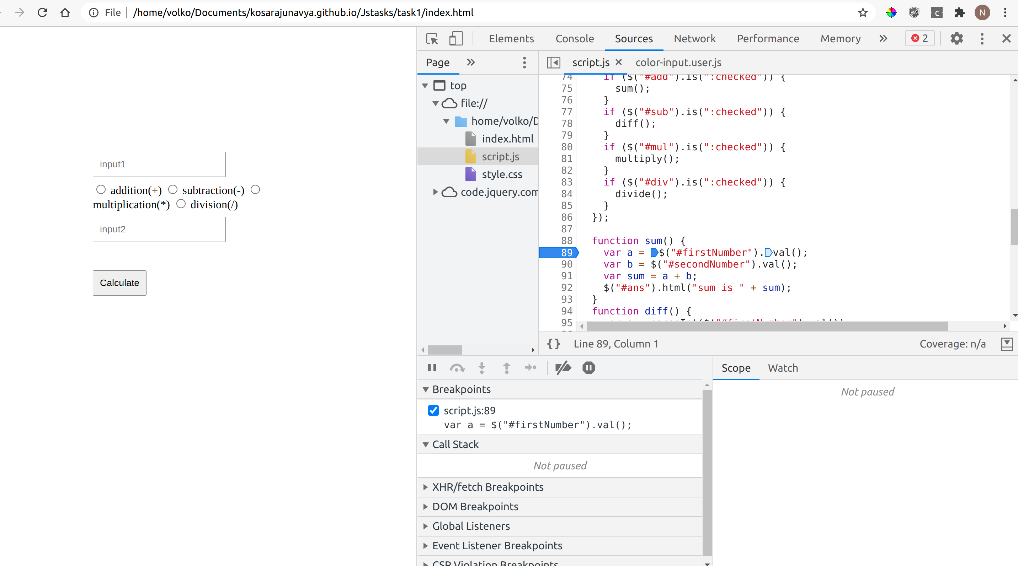The width and height of the screenshot is (1018, 566).
Task: Click inside the input1 text field
Action: coord(159,164)
